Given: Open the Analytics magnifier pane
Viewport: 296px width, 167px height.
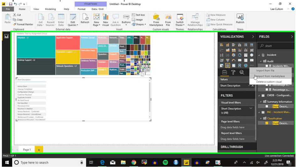Looking at the screenshot, I should coord(242,72).
